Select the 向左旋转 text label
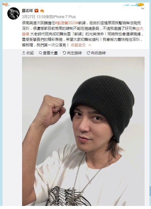 tap(74, 53)
